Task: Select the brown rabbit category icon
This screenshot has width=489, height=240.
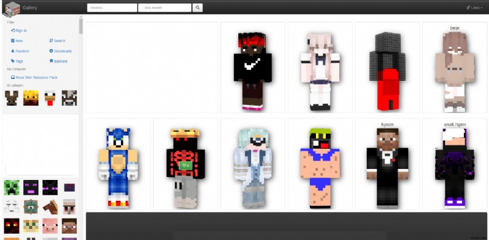Action: click(x=12, y=98)
